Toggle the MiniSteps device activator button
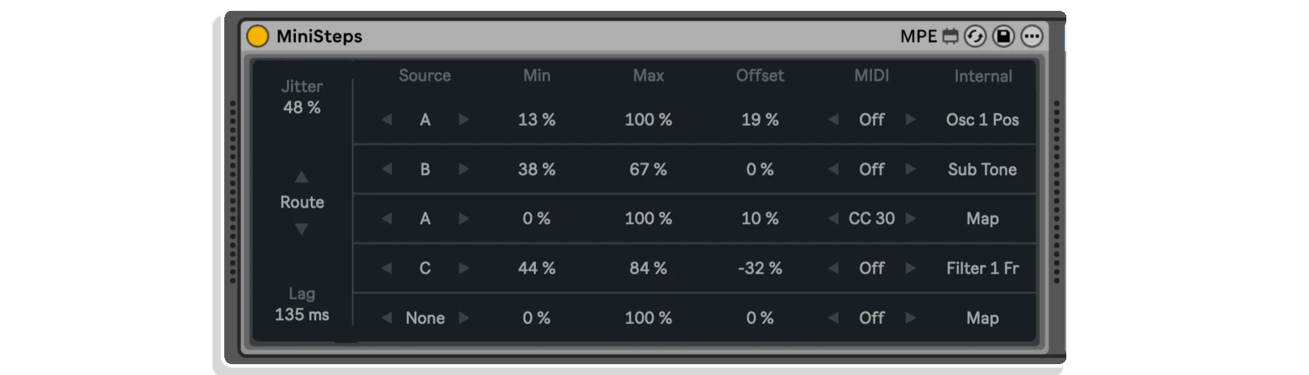 pyautogui.click(x=258, y=36)
